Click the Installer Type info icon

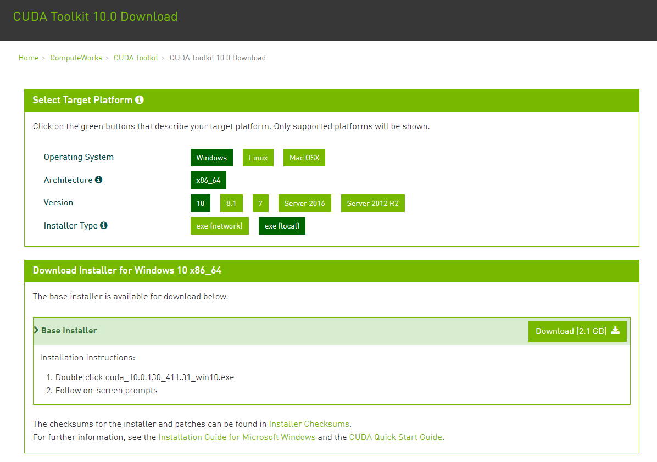click(104, 225)
